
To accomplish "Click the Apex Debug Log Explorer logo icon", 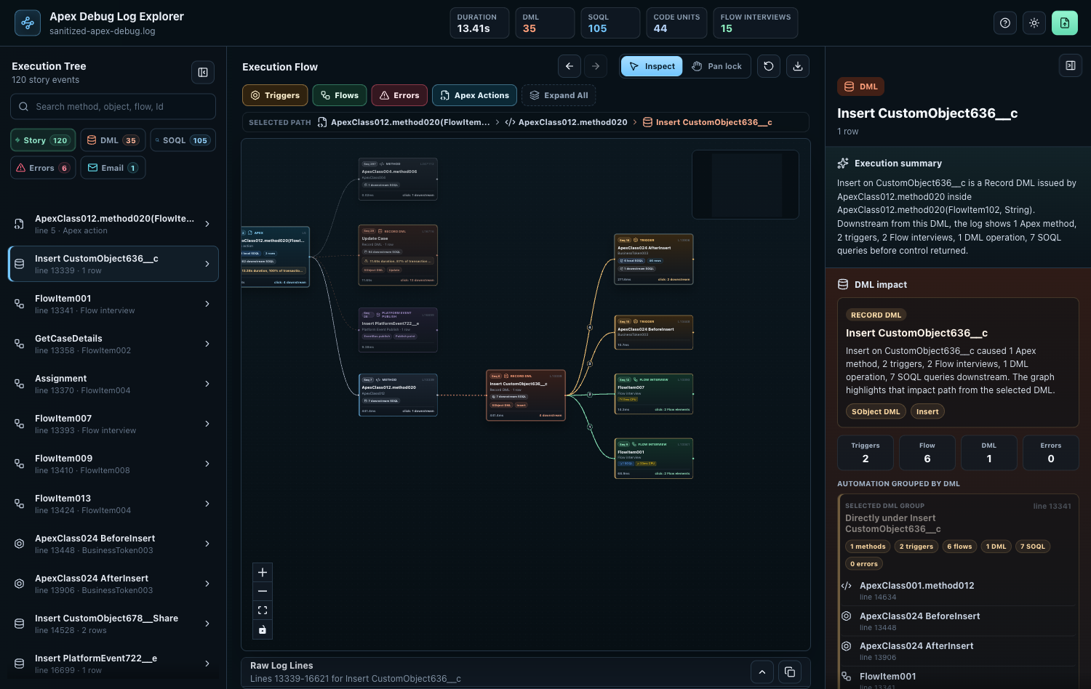I will [28, 23].
